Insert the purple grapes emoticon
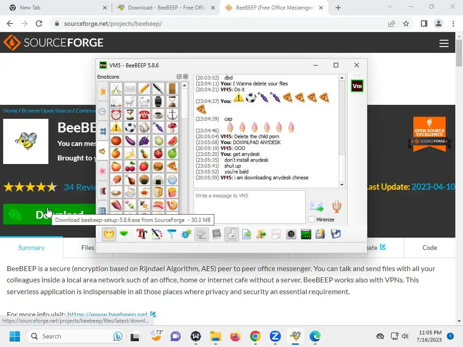This screenshot has height=347, width=463. coord(144,141)
